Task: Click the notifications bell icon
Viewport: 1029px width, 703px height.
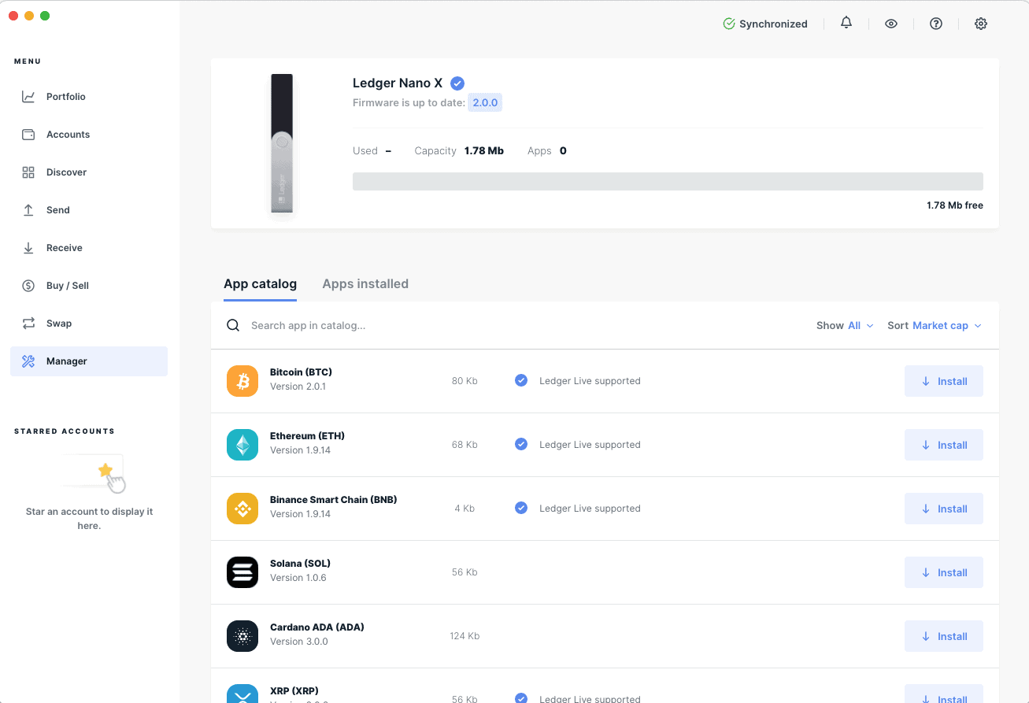Action: click(846, 24)
